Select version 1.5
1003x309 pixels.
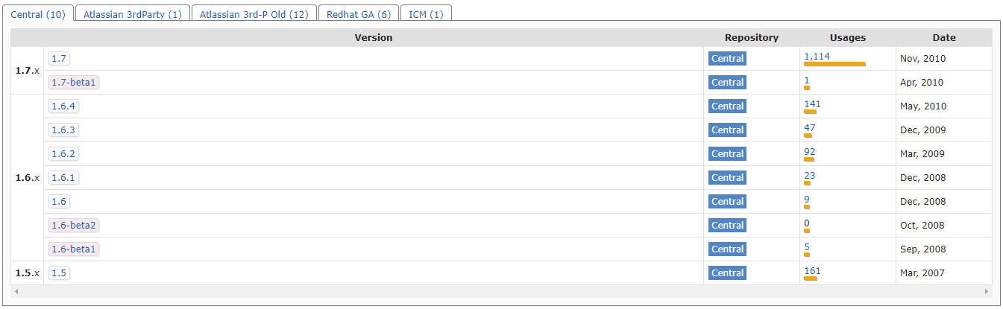coord(60,273)
